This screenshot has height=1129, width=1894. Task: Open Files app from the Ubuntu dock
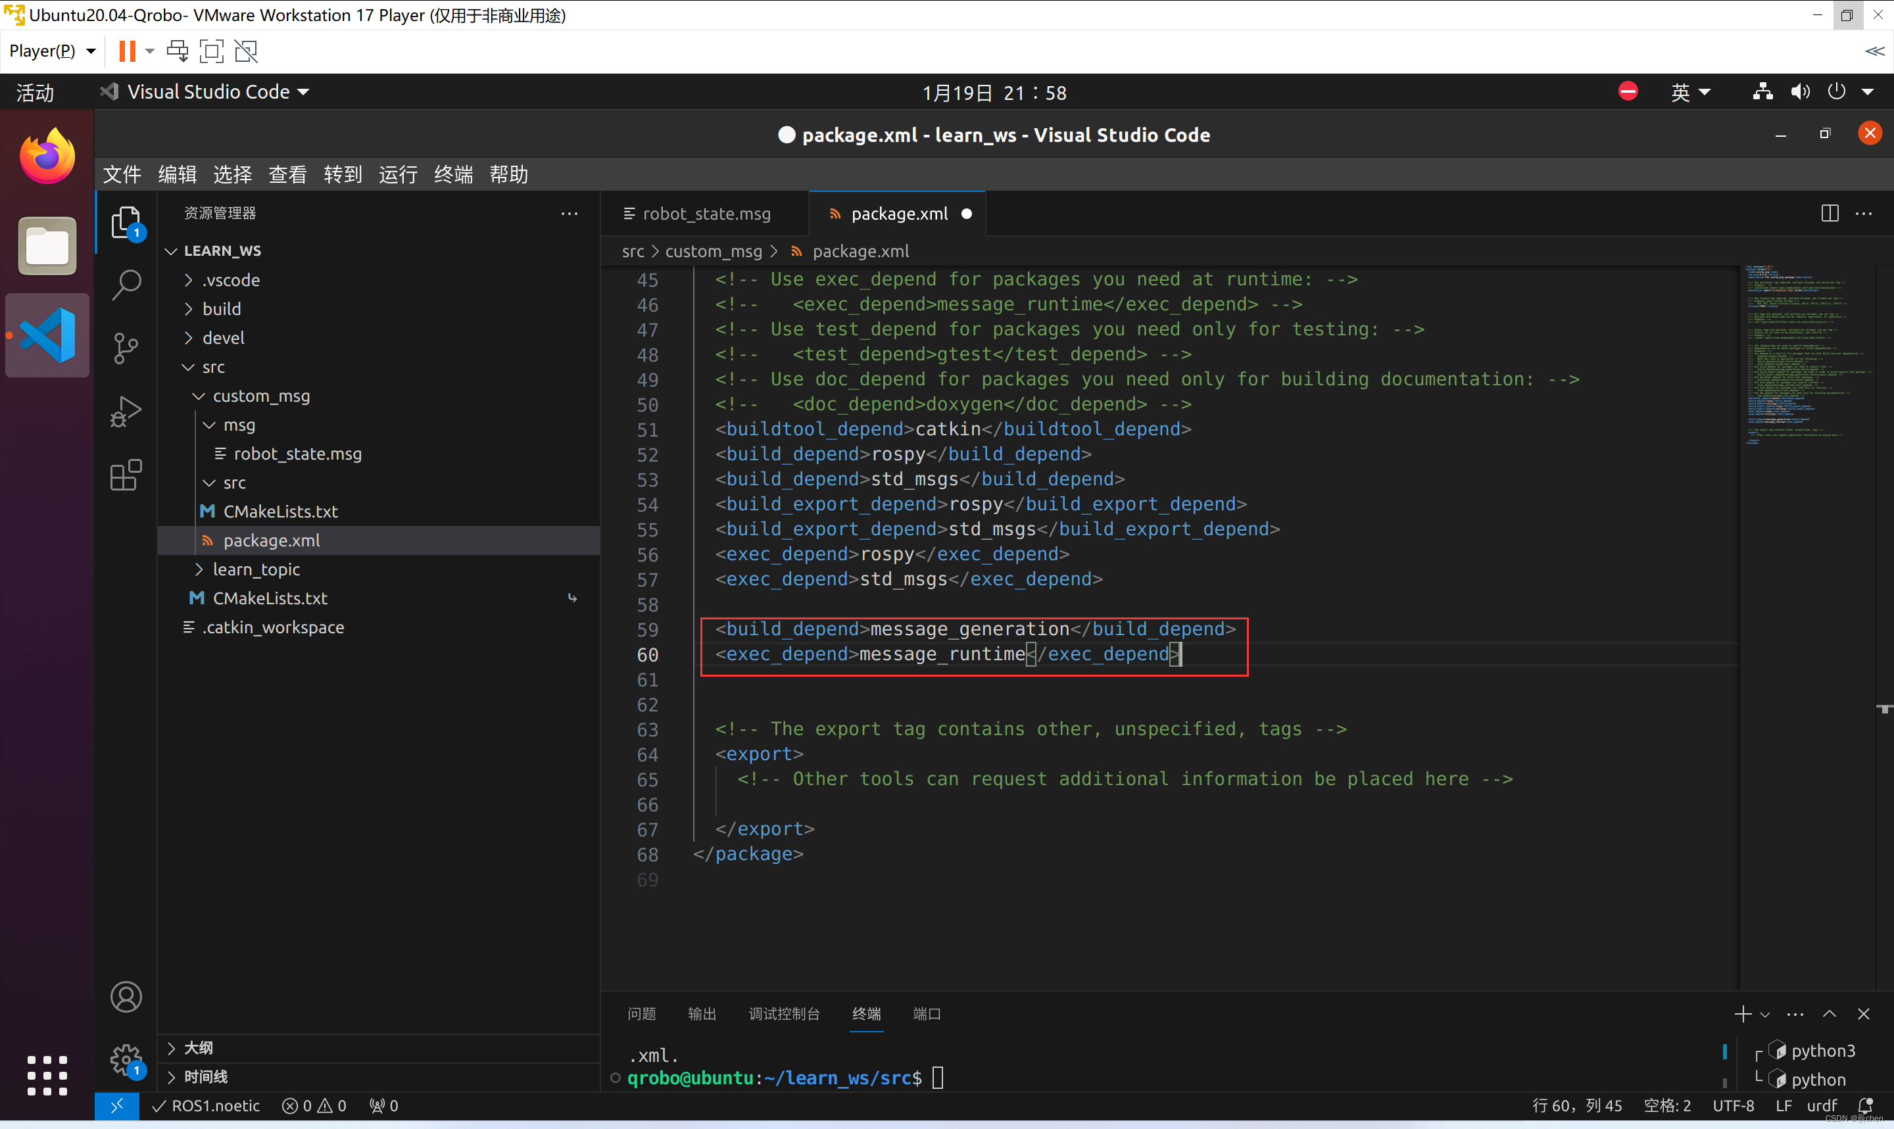(x=47, y=246)
